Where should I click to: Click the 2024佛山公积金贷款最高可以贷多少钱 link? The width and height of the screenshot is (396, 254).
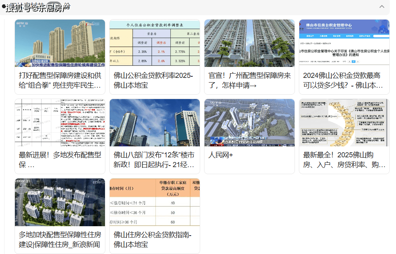343,80
